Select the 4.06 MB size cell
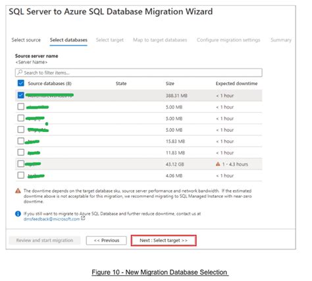The height and width of the screenshot is (281, 312). click(174, 175)
